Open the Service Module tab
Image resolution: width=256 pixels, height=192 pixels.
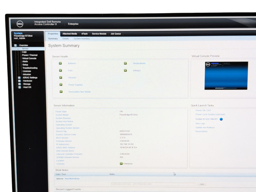[99, 34]
